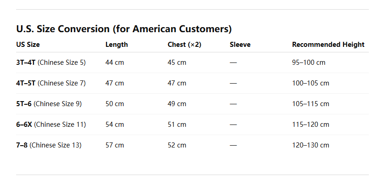The height and width of the screenshot is (187, 384).
Task: Click the 95–100 cm height cell
Action: point(309,62)
